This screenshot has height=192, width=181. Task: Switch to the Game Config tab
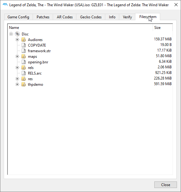pos(18,17)
